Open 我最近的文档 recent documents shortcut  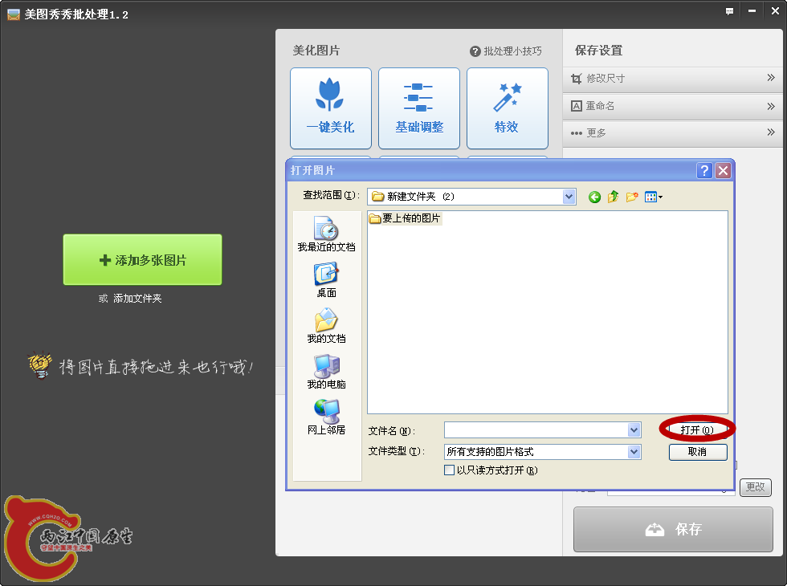pyautogui.click(x=327, y=234)
